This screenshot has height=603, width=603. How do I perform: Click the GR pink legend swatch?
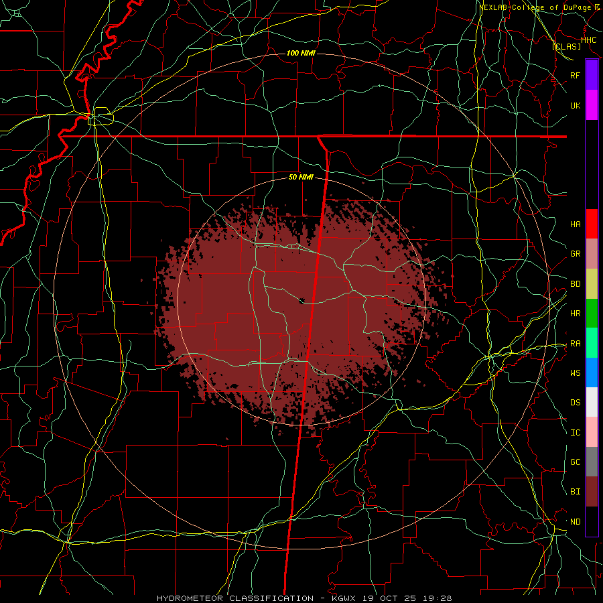(x=592, y=254)
